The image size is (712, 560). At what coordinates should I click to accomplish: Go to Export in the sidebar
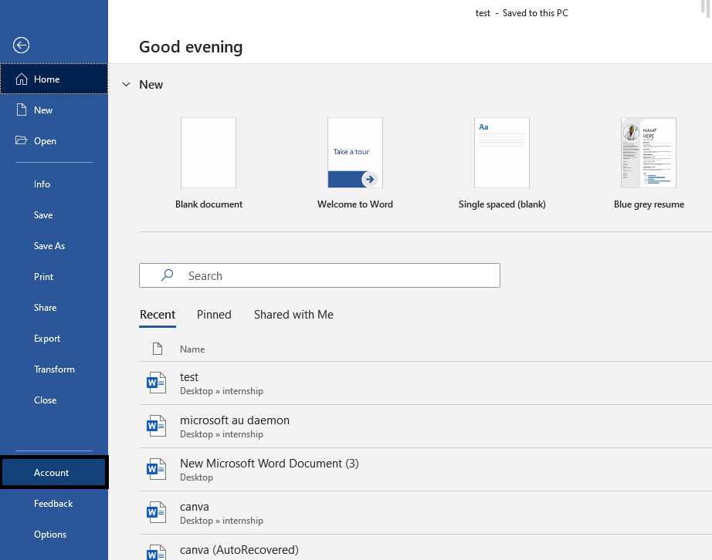point(54,339)
